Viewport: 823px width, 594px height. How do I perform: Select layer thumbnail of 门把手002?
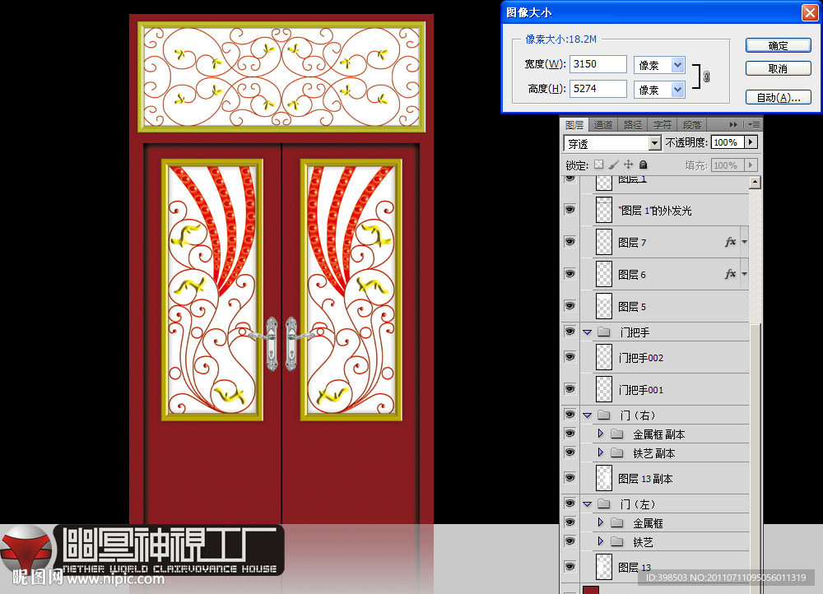[x=604, y=357]
